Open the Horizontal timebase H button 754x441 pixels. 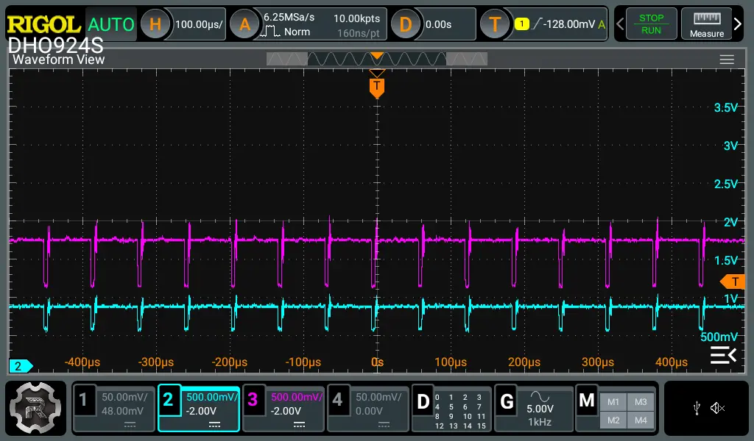pos(155,24)
